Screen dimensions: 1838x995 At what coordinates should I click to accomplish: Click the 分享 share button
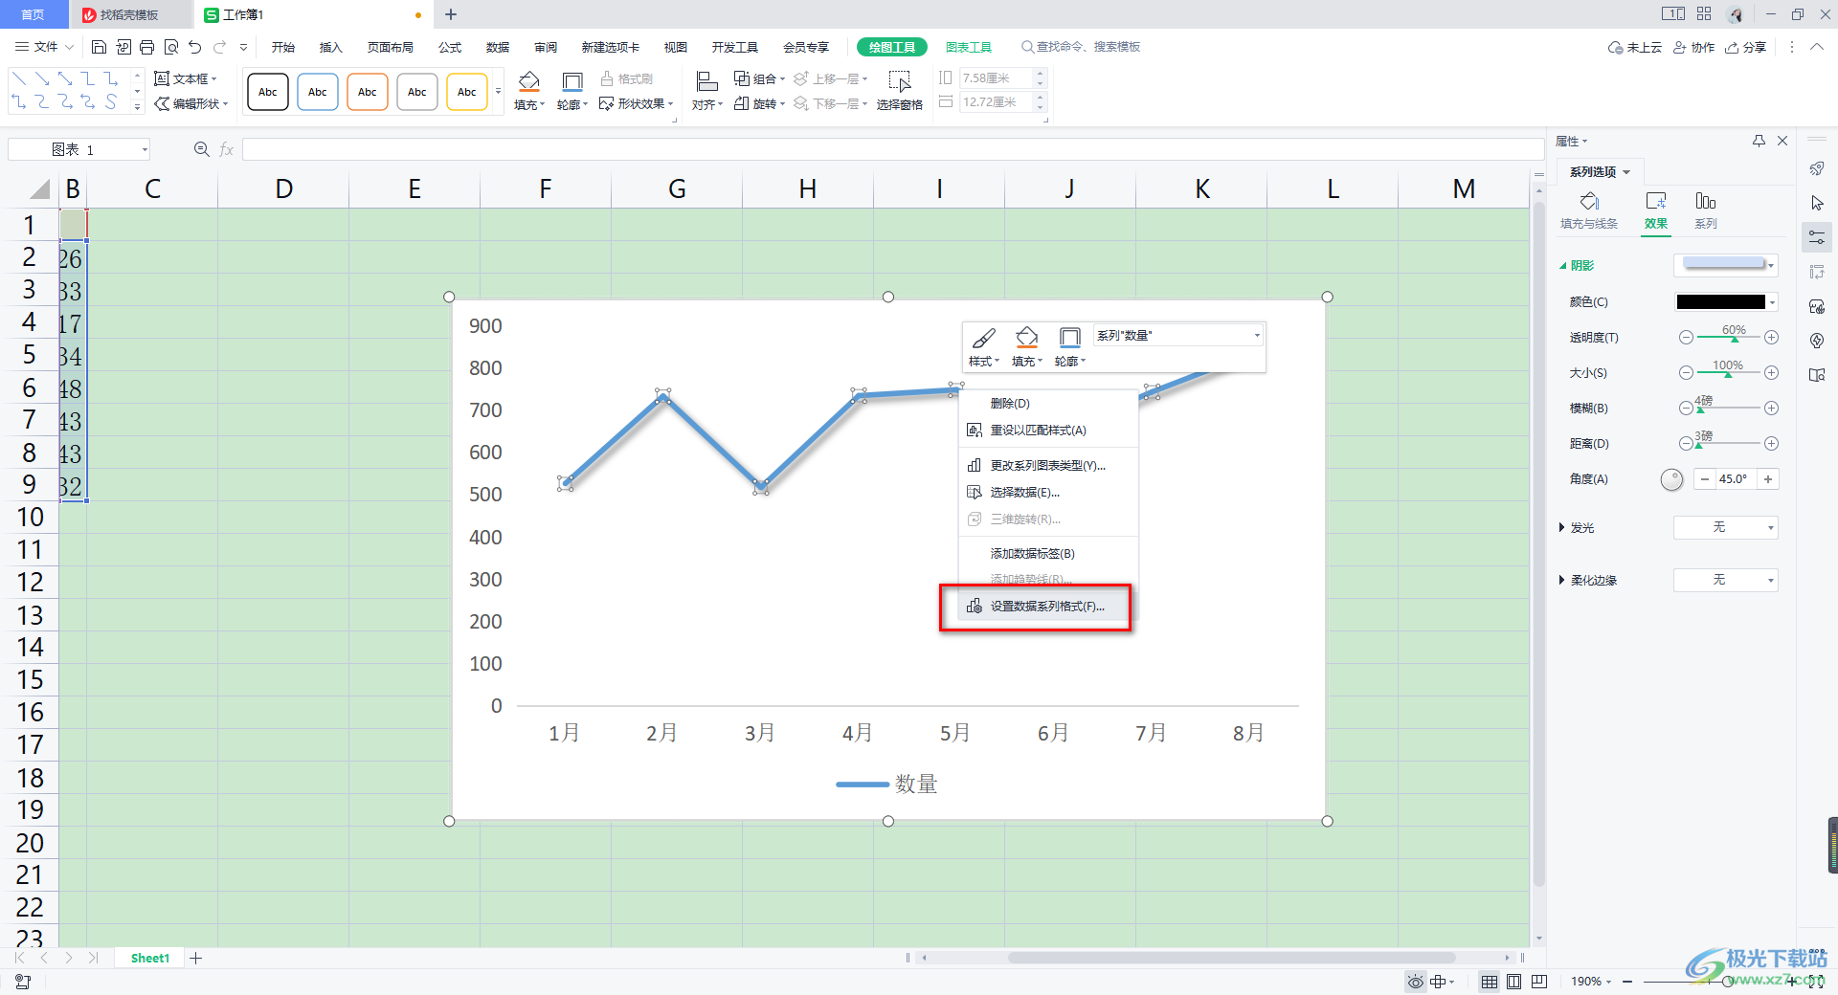[x=1746, y=47]
